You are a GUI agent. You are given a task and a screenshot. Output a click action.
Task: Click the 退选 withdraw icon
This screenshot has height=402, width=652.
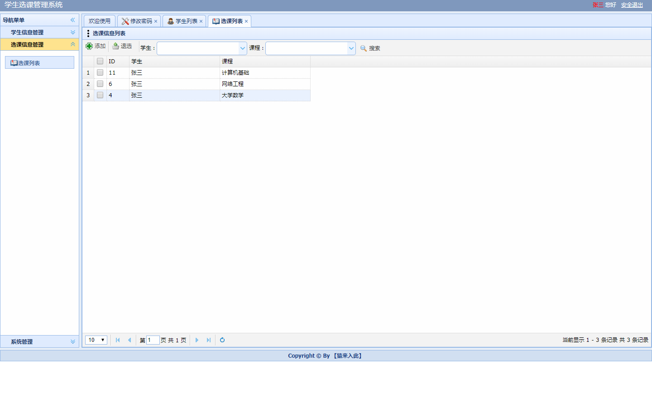(115, 46)
